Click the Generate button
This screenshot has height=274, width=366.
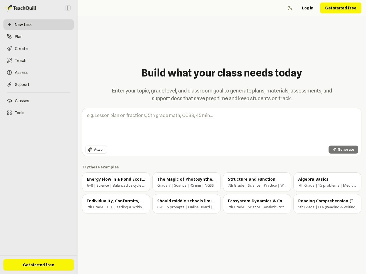343,150
